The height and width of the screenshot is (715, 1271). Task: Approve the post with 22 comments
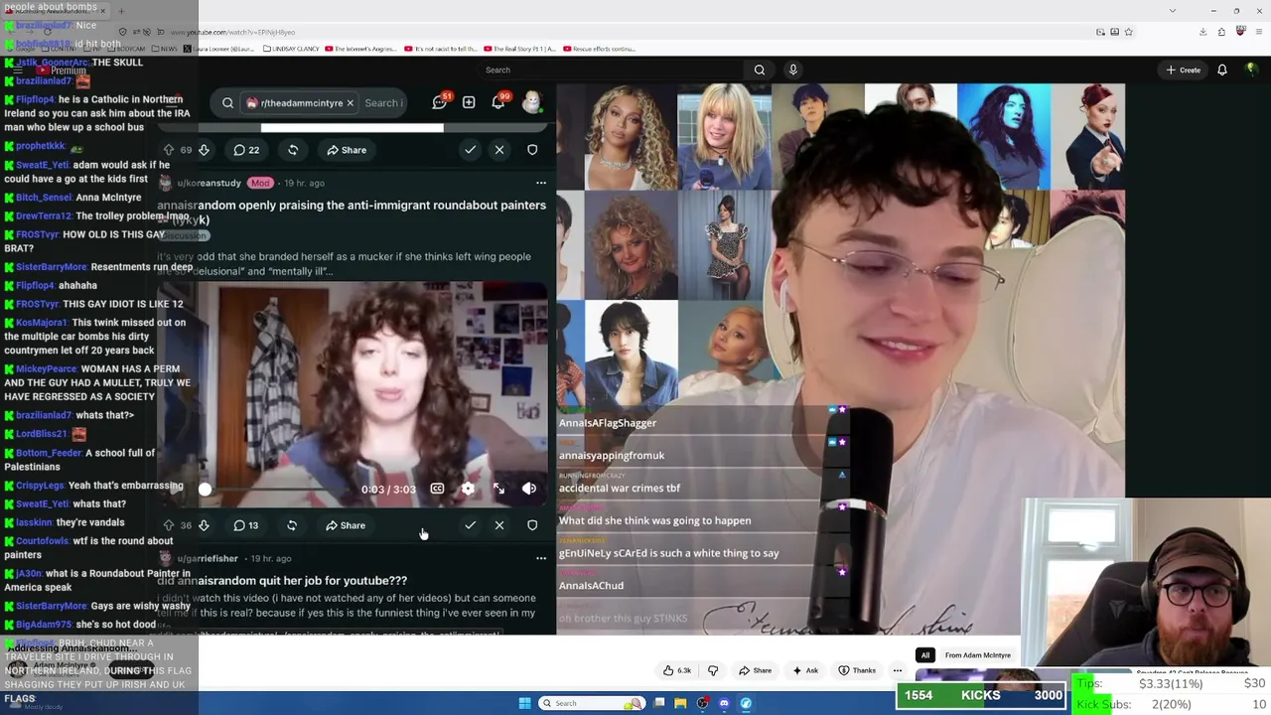click(470, 150)
